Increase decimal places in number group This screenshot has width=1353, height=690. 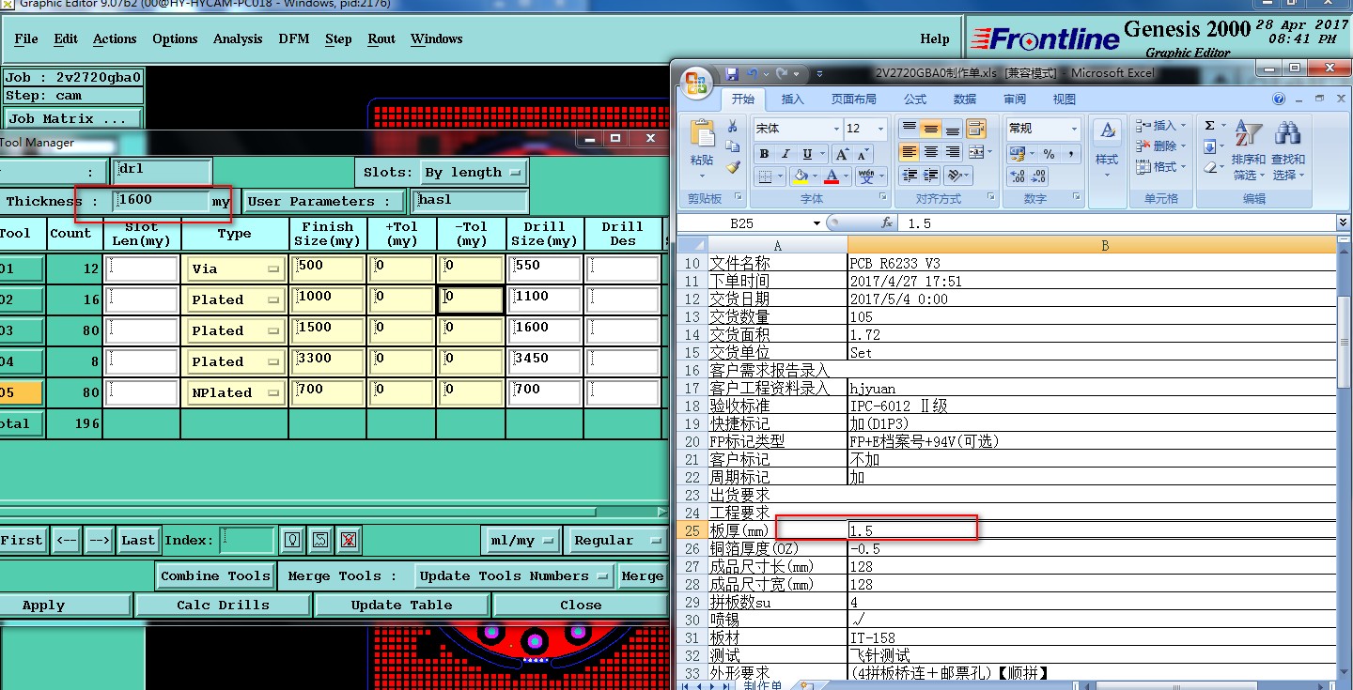click(x=1018, y=176)
